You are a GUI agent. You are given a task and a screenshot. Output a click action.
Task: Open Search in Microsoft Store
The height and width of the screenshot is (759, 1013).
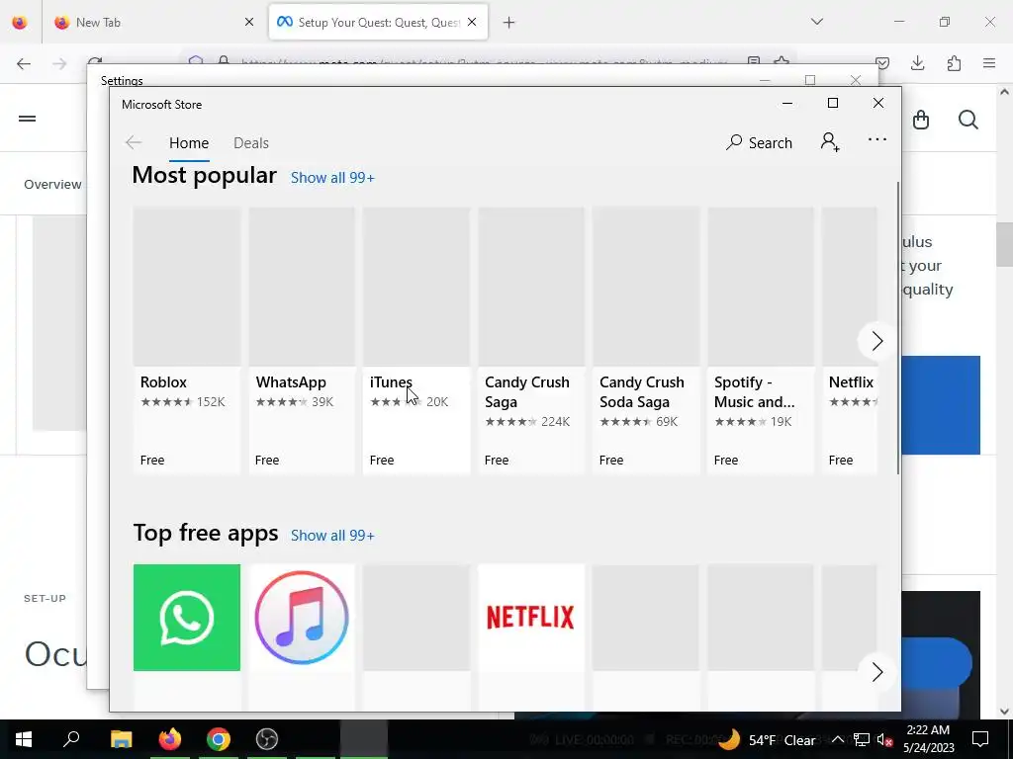(x=759, y=142)
